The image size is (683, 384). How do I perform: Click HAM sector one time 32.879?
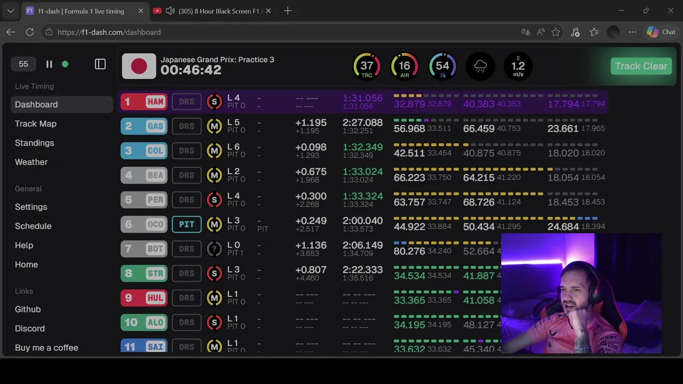(409, 104)
